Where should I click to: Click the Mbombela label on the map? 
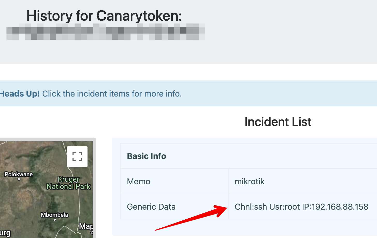55,215
